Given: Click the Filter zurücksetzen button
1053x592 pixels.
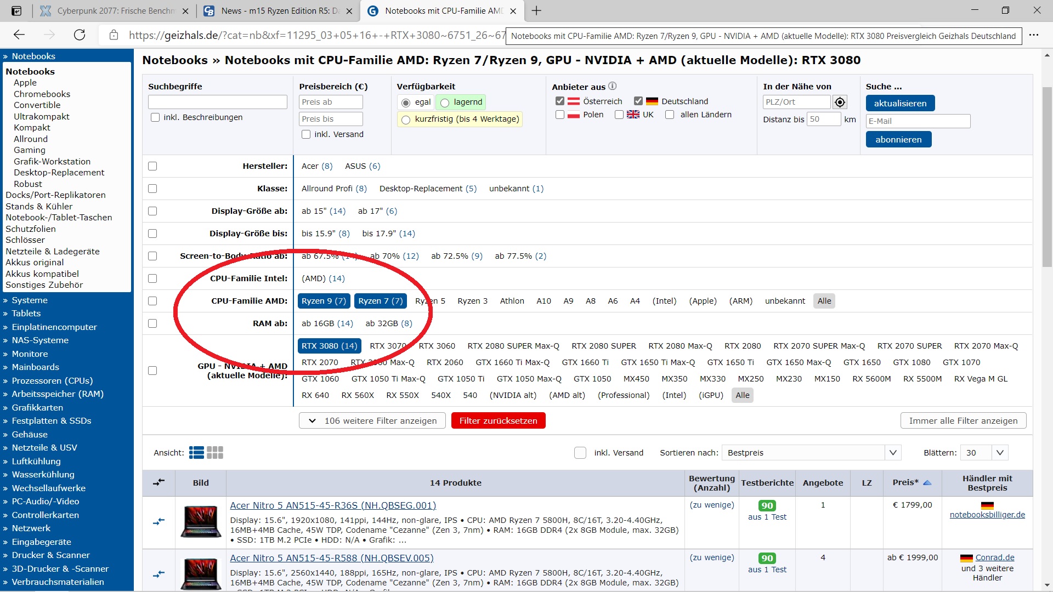Looking at the screenshot, I should pos(498,420).
